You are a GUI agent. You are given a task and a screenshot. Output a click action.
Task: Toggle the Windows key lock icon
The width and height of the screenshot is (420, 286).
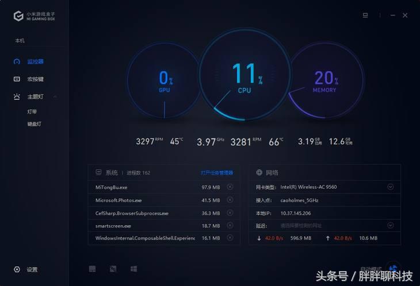point(133,269)
